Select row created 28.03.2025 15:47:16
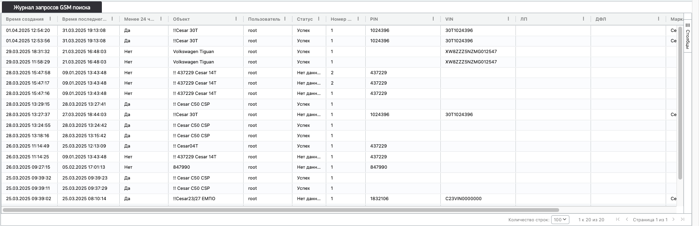Image resolution: width=699 pixels, height=226 pixels. pyautogui.click(x=339, y=93)
